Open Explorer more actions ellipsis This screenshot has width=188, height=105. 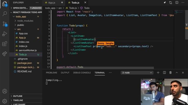(x=37, y=3)
